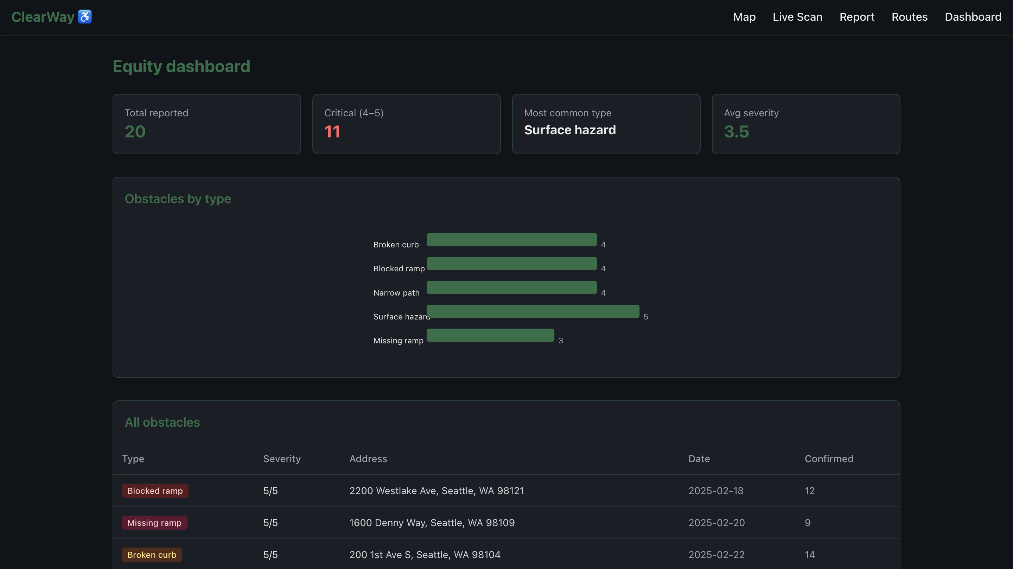Open the Map page
The width and height of the screenshot is (1013, 569).
click(744, 17)
